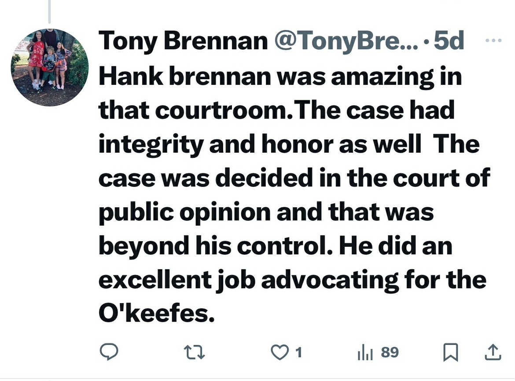
Task: Click the word "O'keefes." in the tweet
Action: (156, 313)
